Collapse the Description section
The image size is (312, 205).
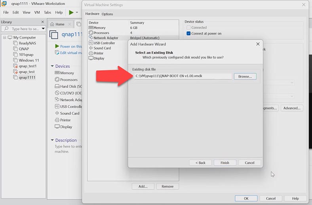(x=52, y=140)
